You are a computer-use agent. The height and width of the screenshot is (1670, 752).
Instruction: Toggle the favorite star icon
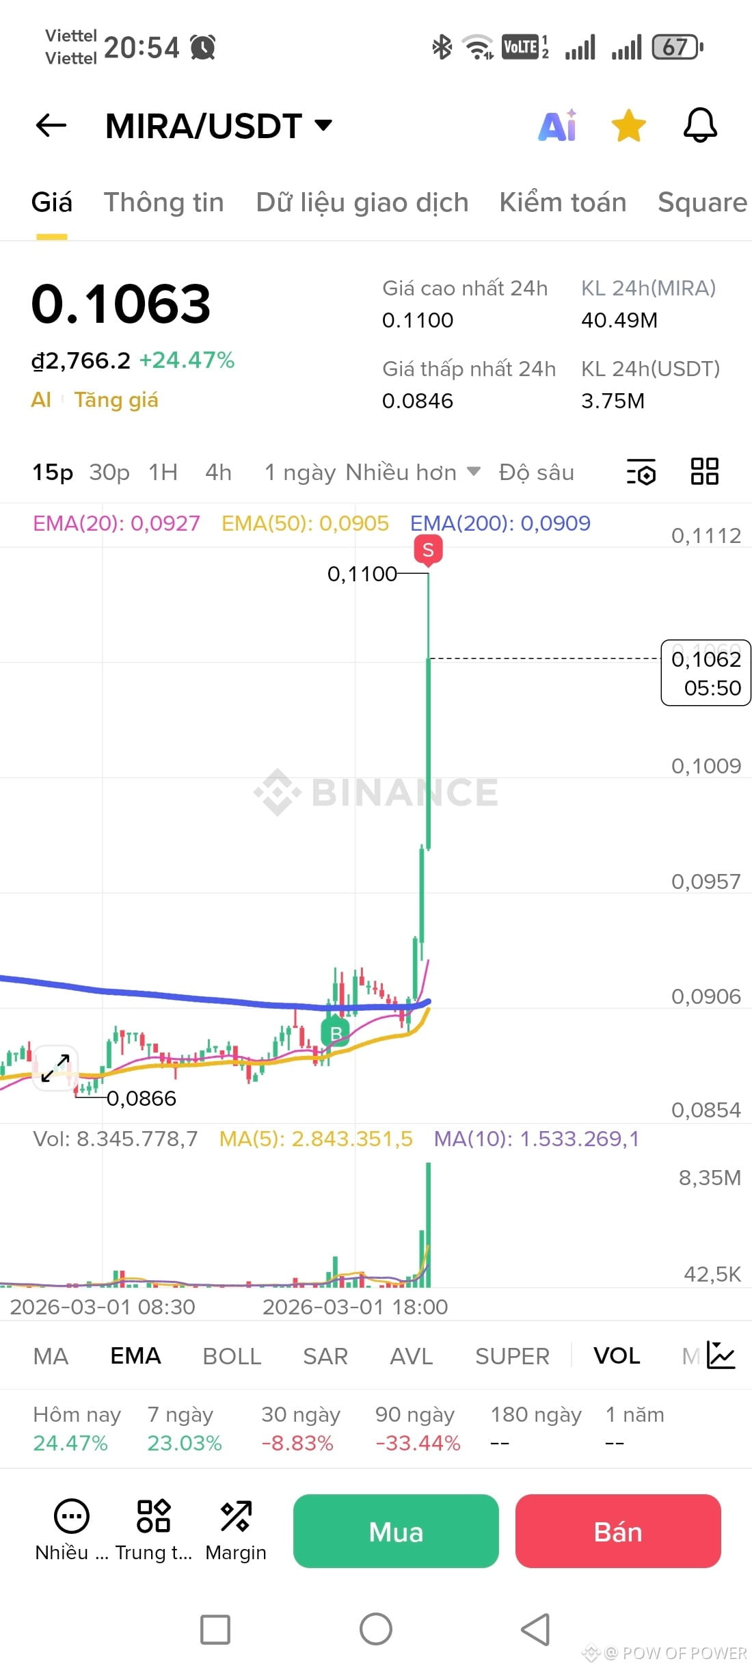(628, 125)
